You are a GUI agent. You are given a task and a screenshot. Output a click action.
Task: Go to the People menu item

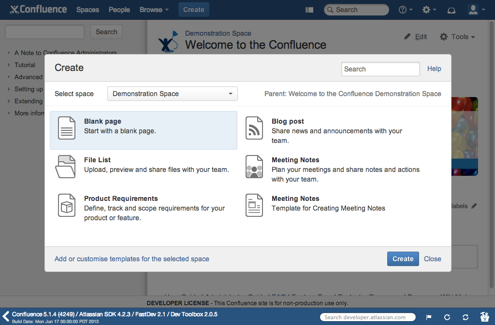pos(119,10)
